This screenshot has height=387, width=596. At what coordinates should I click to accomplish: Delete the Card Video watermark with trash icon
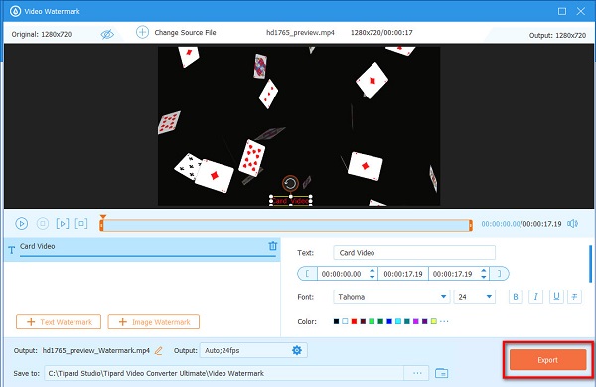tap(273, 246)
